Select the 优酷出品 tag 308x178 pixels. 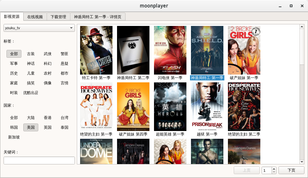click(31, 93)
